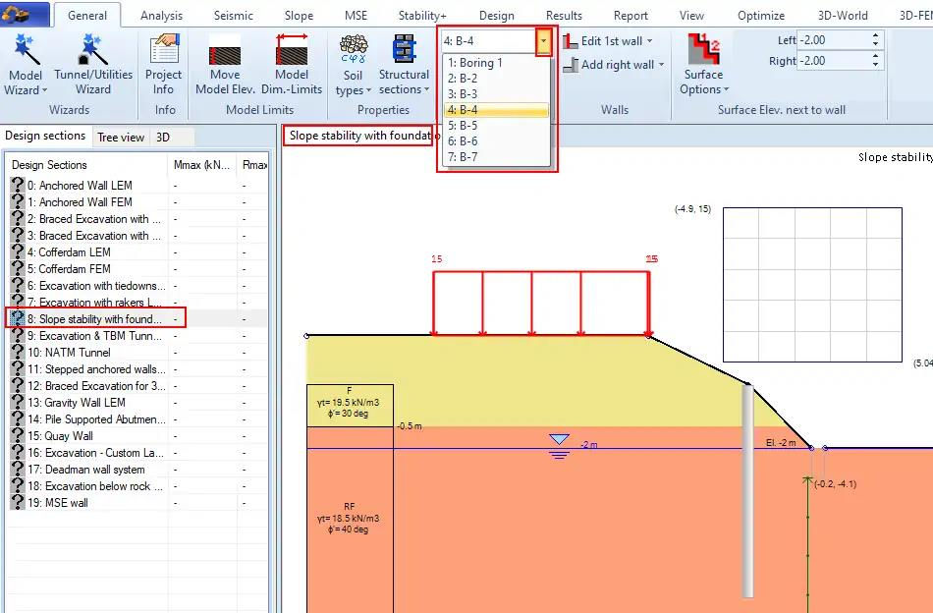Open the Analysis ribbon tab
The height and width of the screenshot is (613, 933).
click(161, 16)
